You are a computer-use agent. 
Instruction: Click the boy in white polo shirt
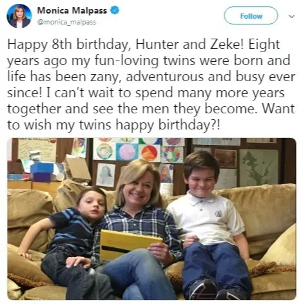point(211,225)
